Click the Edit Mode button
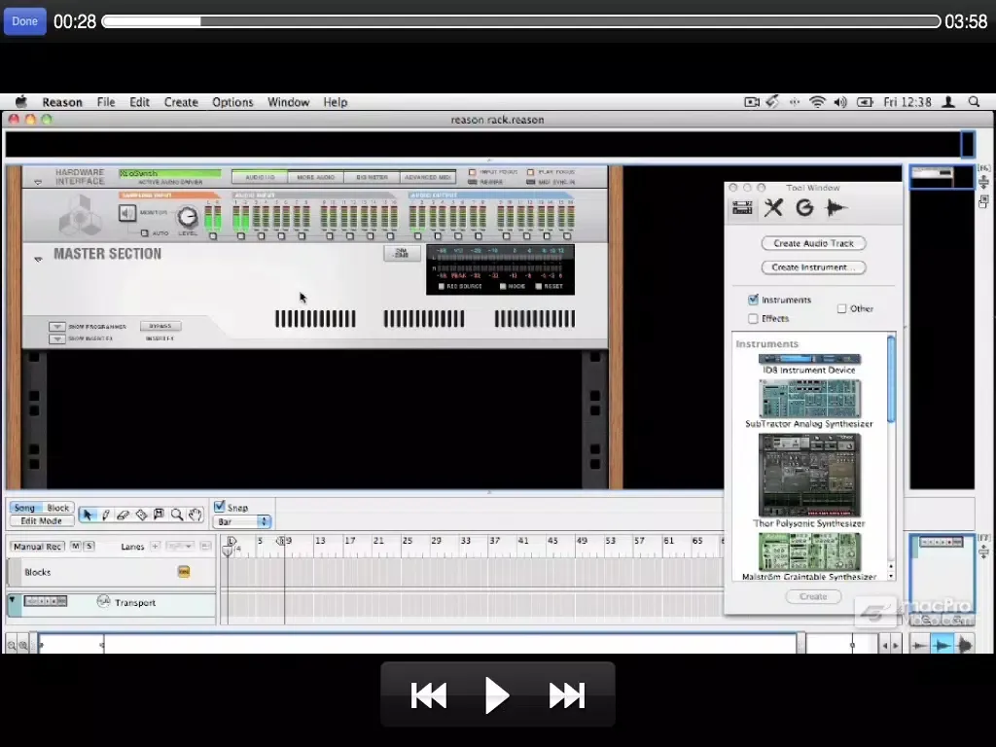996x747 pixels. [41, 521]
